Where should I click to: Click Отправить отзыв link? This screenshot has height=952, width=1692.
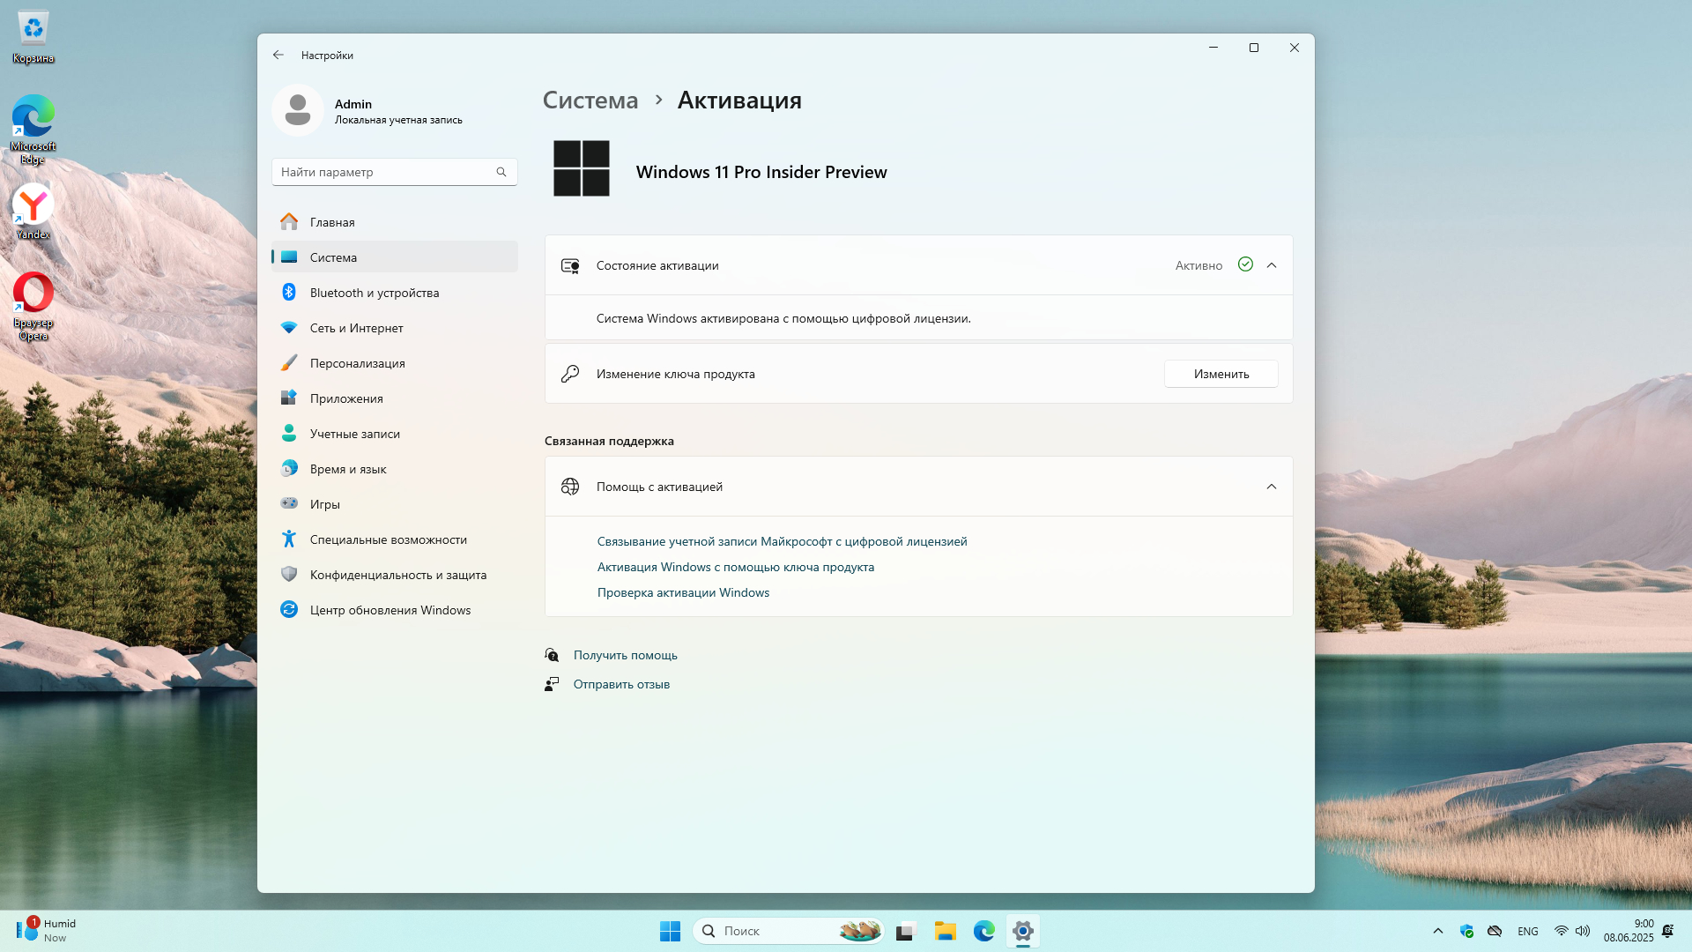coord(621,684)
